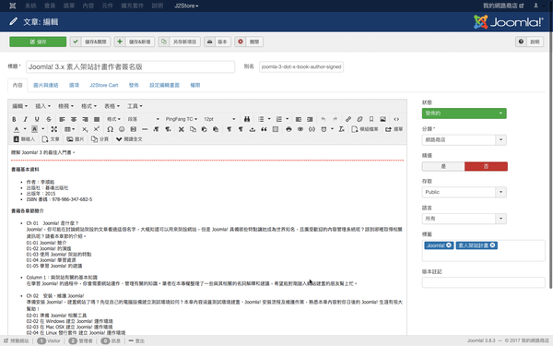Viewport: 553px width, 346px height.
Task: Open the 發佈的 status dropdown
Action: 465,113
